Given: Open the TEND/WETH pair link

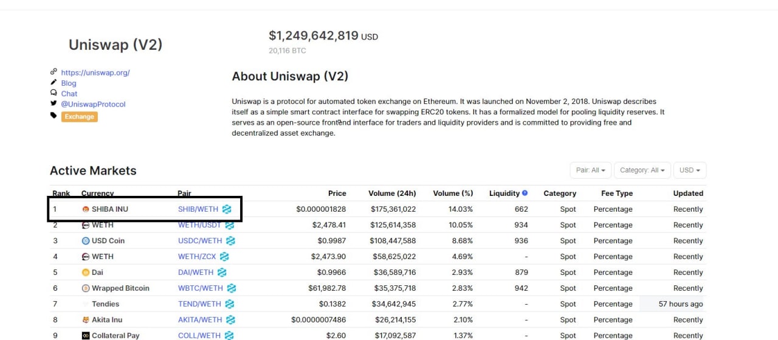Looking at the screenshot, I should [x=199, y=304].
